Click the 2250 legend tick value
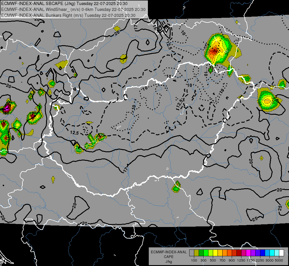The image size is (289, 266). pos(260,260)
